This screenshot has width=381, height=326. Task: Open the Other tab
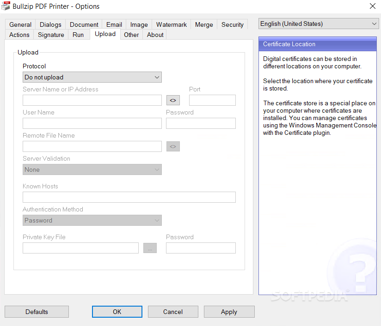[x=131, y=35]
